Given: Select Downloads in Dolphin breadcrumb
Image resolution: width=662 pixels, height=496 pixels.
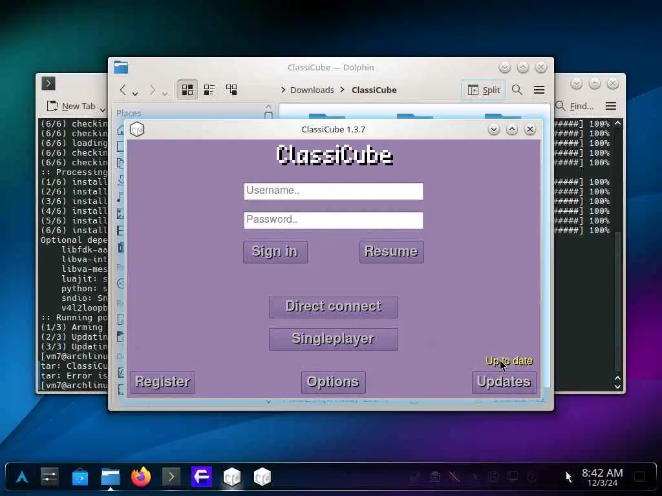Looking at the screenshot, I should 312,90.
